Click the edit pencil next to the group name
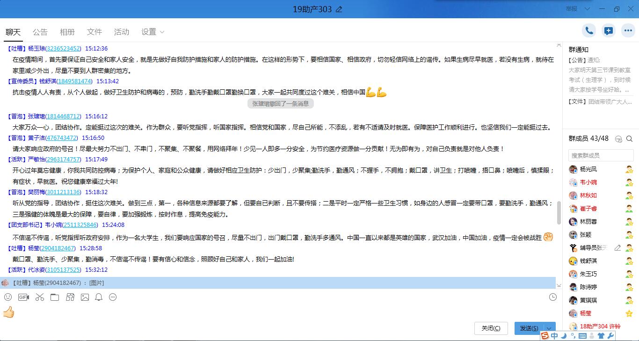The height and width of the screenshot is (341, 639). pyautogui.click(x=339, y=9)
